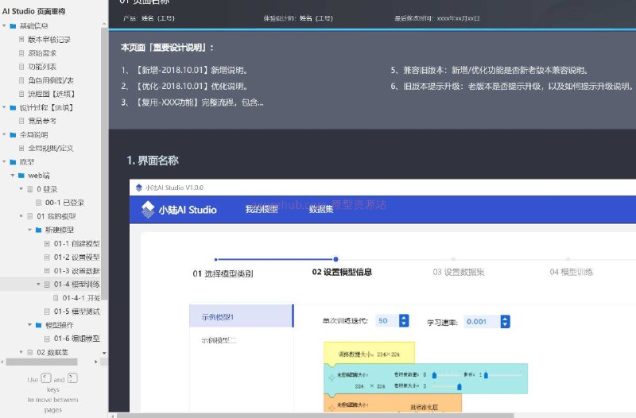This screenshot has width=636, height=418.
Task: Open the 00-1 已登录 page
Action: (64, 203)
